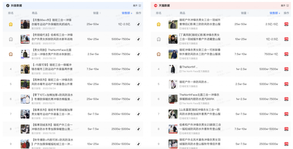
Task: Click the Douyin logo beside 抖音数据
Action: point(8,6)
